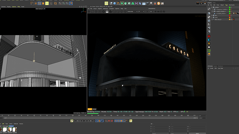Click the Apply button in coordinates panel
Viewport: 239px width, 134px height.
click(x=197, y=133)
